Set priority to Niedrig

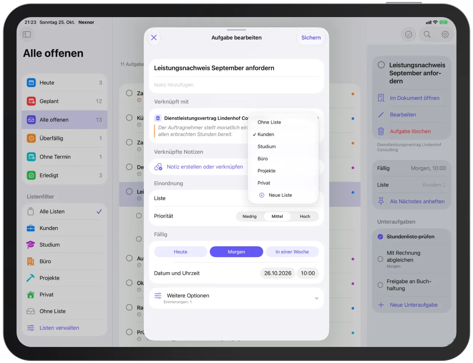(x=250, y=216)
